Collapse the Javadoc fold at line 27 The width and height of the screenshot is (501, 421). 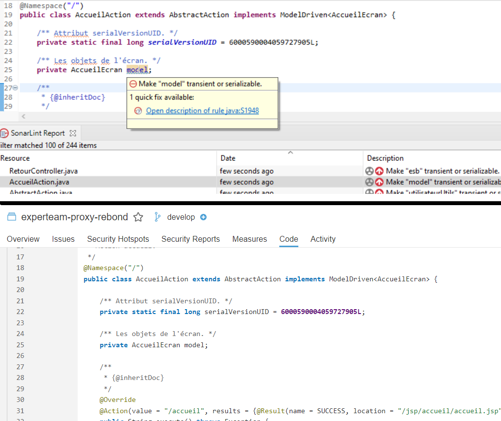pos(15,88)
